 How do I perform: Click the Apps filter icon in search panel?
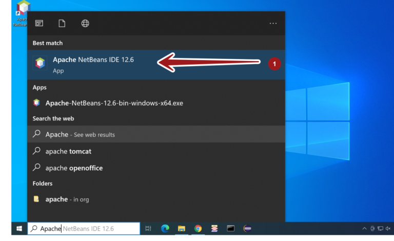pyautogui.click(x=39, y=24)
